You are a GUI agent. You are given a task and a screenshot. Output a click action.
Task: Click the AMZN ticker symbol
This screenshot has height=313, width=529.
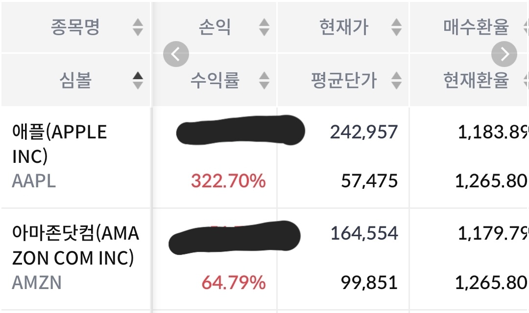pyautogui.click(x=37, y=282)
